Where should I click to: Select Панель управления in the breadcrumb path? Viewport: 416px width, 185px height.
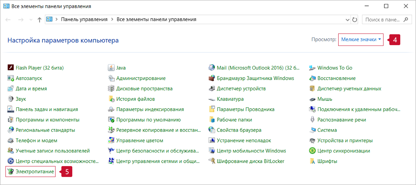tap(84, 20)
